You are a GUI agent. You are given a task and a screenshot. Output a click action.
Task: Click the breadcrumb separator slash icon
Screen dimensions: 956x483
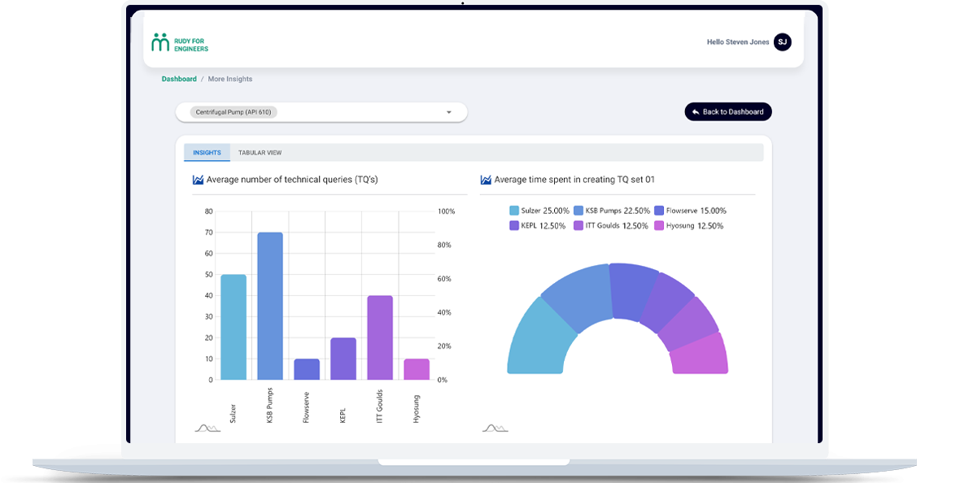coord(201,79)
